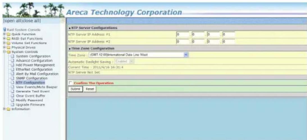Open View Events/Mute Beeper page
This screenshot has height=140, width=307.
(x=37, y=87)
